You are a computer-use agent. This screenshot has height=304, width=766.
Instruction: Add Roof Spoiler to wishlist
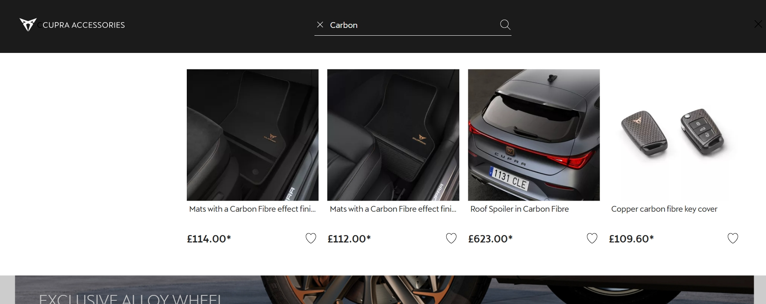pos(592,238)
